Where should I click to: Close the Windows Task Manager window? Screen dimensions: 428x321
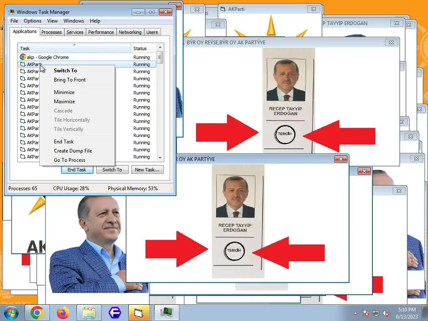166,12
